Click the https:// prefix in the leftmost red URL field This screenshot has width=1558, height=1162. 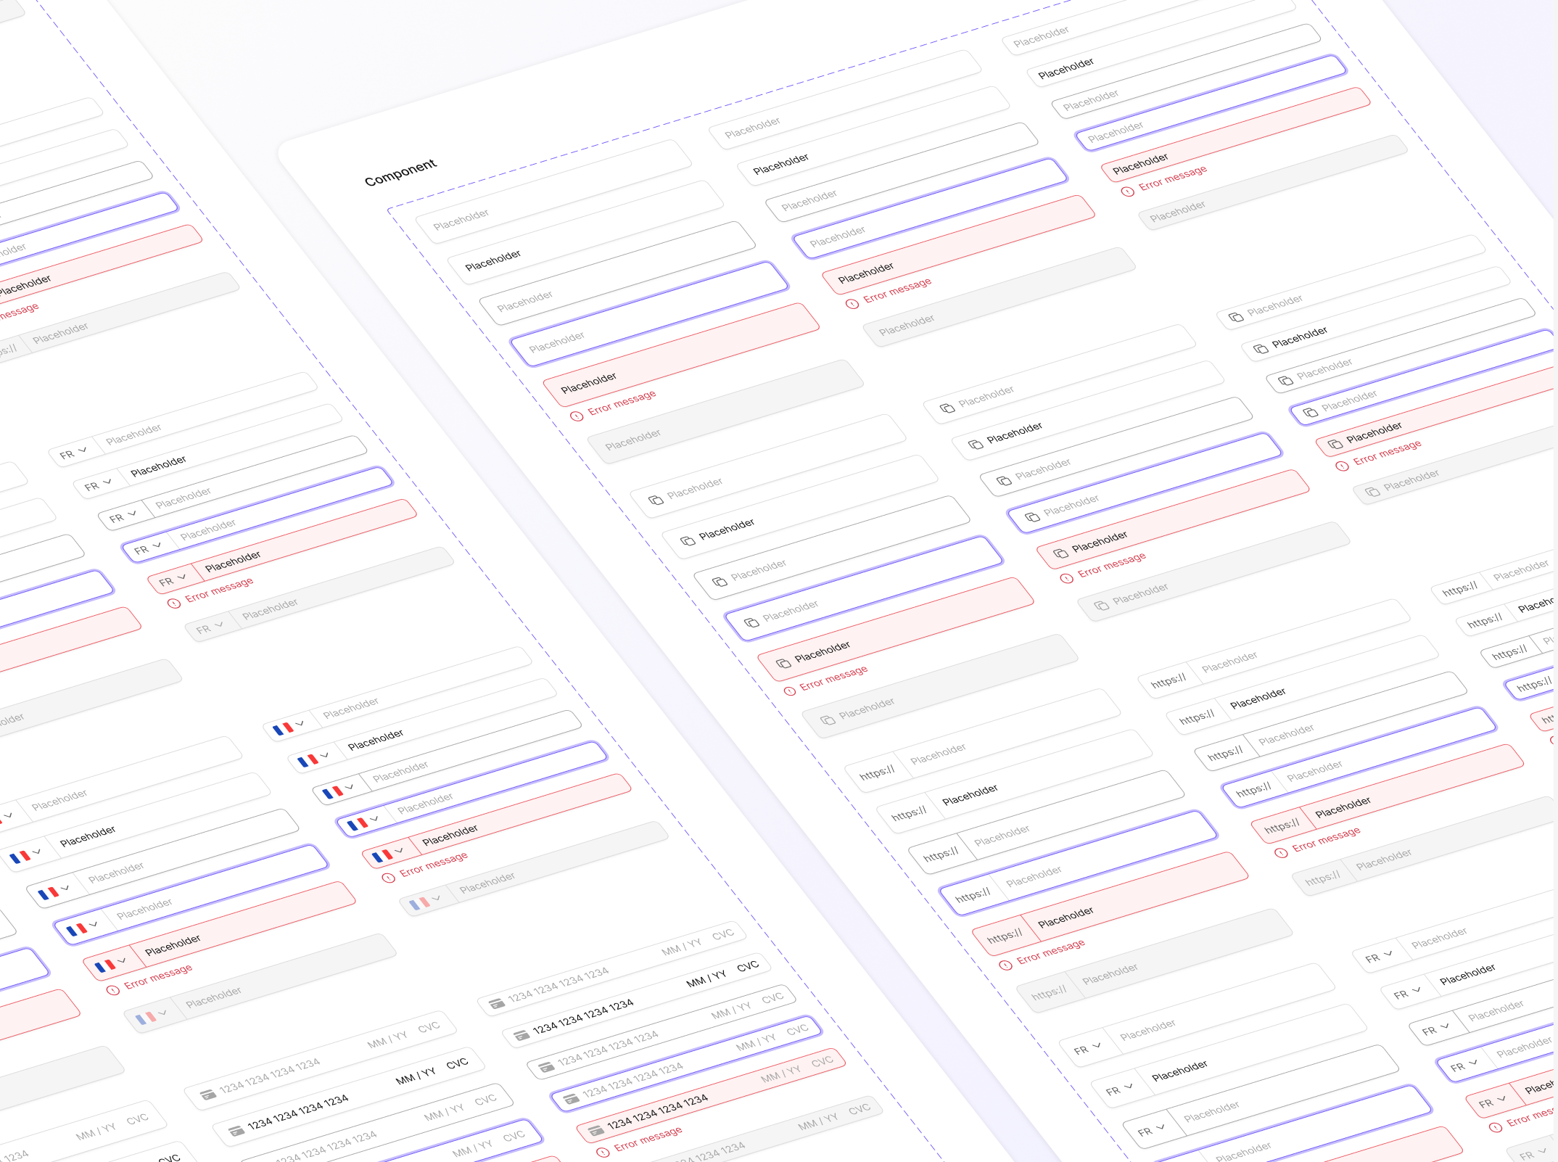1005,936
